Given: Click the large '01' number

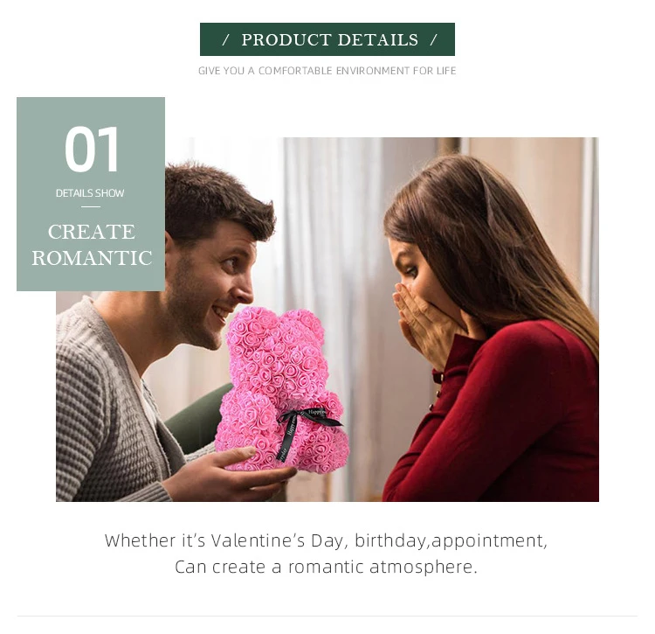Looking at the screenshot, I should click(x=92, y=150).
